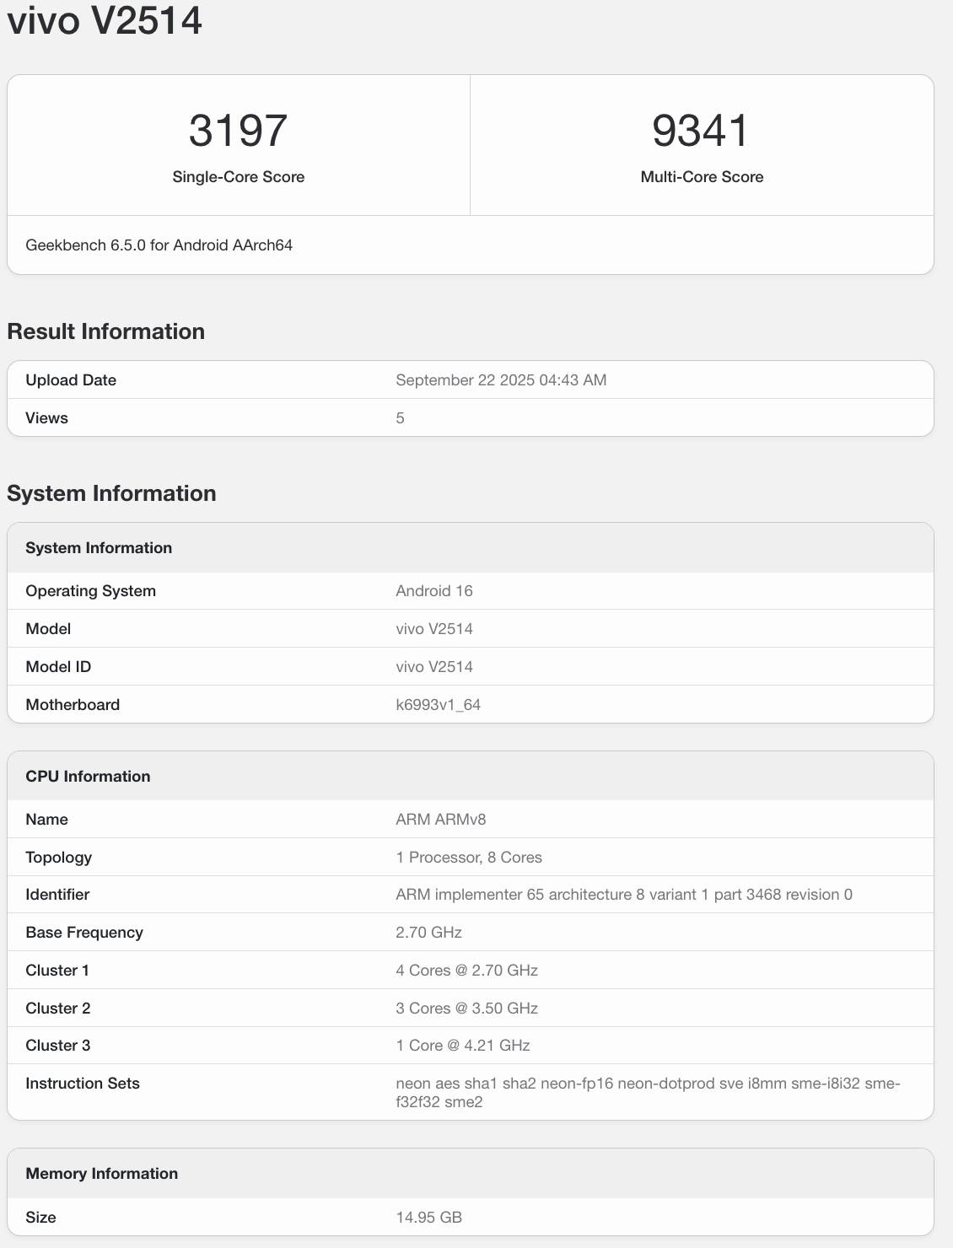This screenshot has width=953, height=1248.
Task: Click the 1 Processor, 8 Cores topology value
Action: pyautogui.click(x=469, y=858)
